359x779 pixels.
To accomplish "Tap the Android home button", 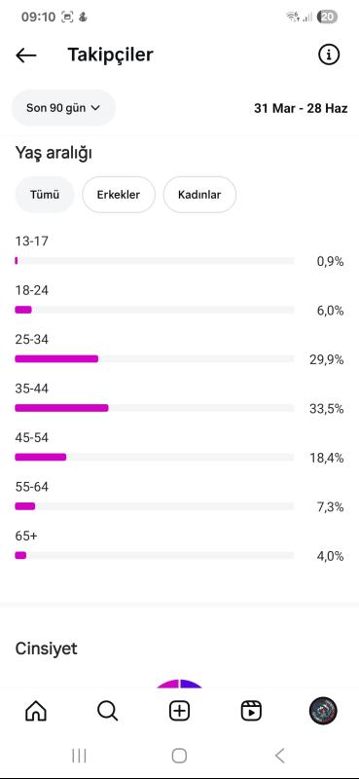I will click(x=179, y=756).
